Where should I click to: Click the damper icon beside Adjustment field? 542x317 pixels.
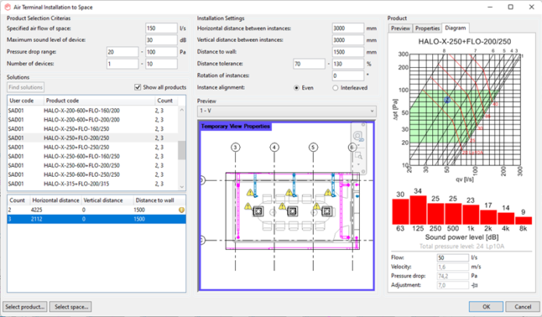[x=474, y=285]
